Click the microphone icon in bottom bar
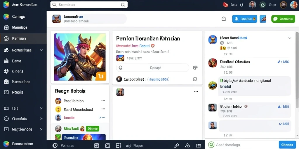Viewport: 299px width, 149px height. [177, 146]
